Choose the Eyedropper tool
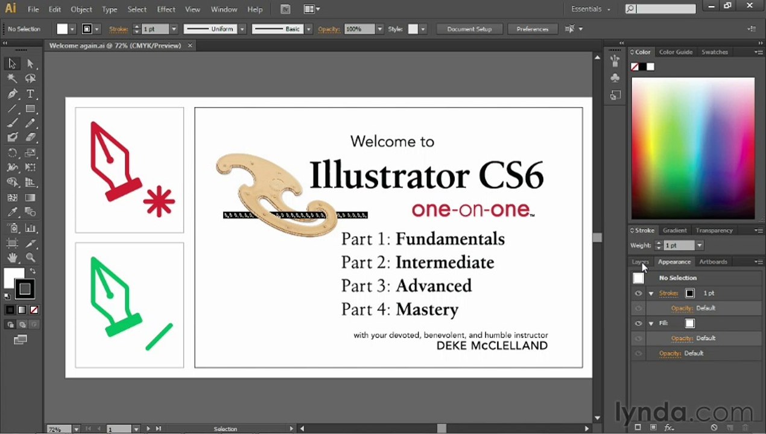This screenshot has width=766, height=434. tap(12, 212)
